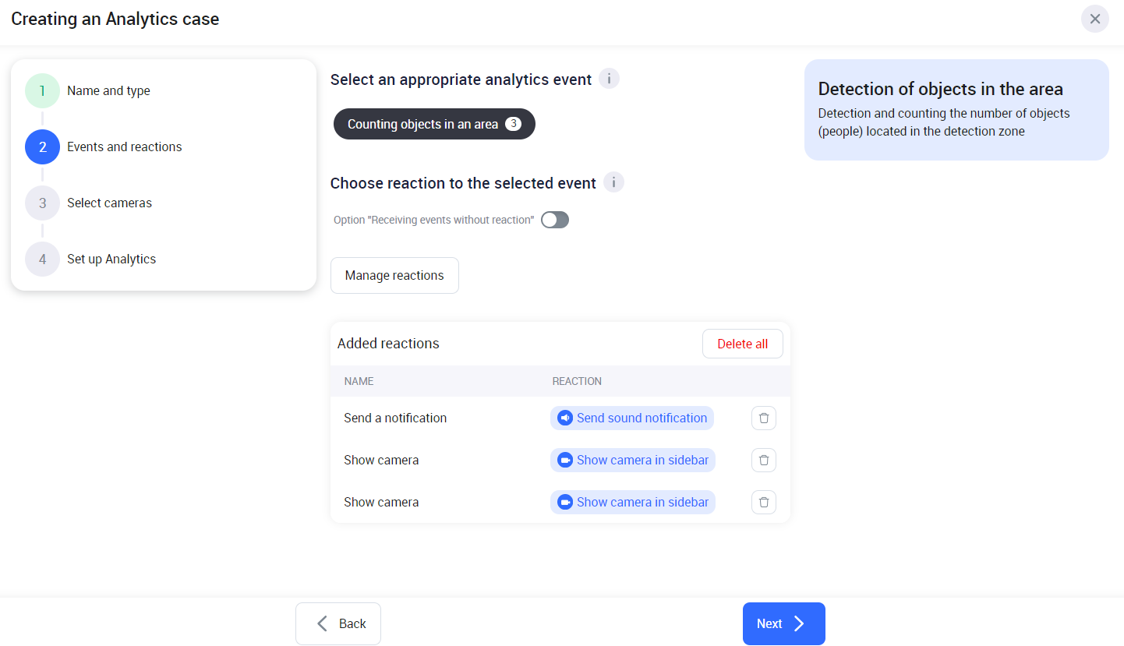Click last Show camera in sidebar tag
This screenshot has width=1124, height=646.
click(632, 503)
